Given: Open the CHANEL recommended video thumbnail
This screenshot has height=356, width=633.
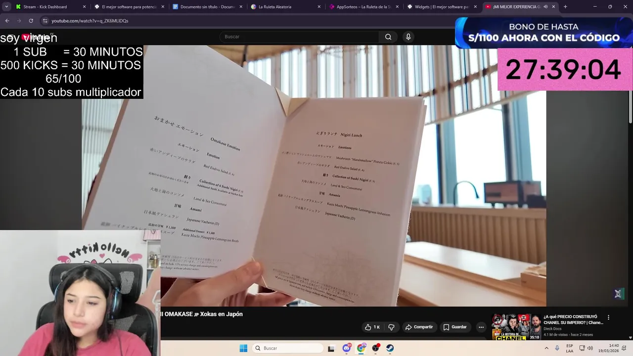Looking at the screenshot, I should [x=516, y=326].
